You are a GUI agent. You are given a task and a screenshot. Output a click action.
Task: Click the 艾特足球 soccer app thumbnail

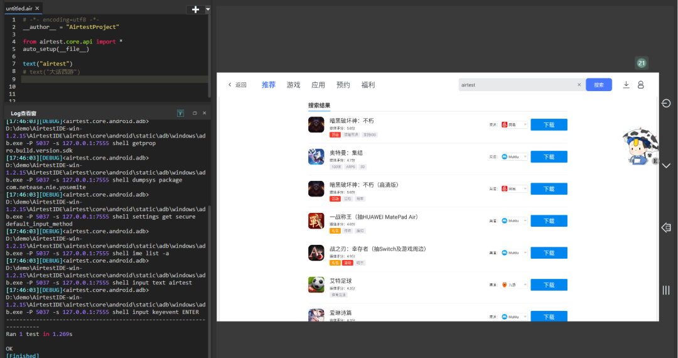[x=316, y=285]
